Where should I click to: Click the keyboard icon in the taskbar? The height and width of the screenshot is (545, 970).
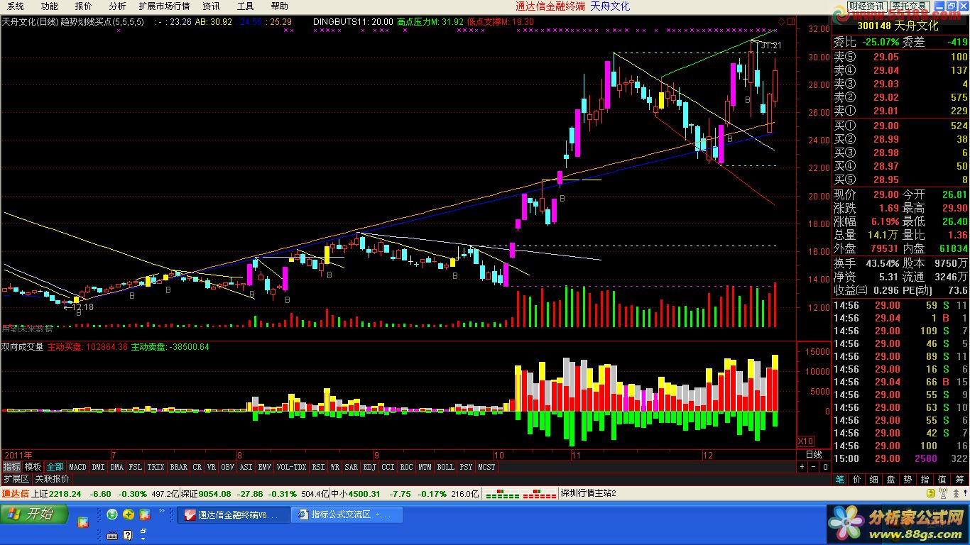tap(111, 535)
